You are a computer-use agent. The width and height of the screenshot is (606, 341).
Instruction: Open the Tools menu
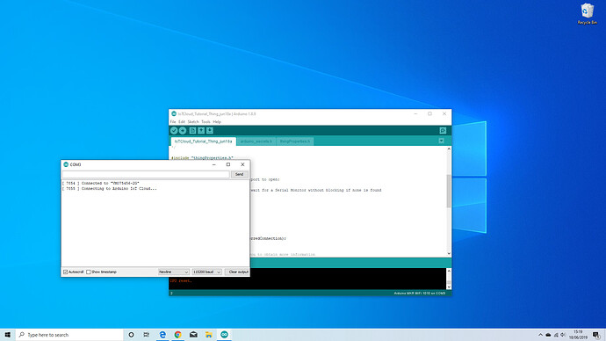[206, 122]
